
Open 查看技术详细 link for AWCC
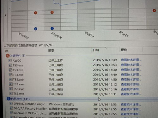click(131, 60)
